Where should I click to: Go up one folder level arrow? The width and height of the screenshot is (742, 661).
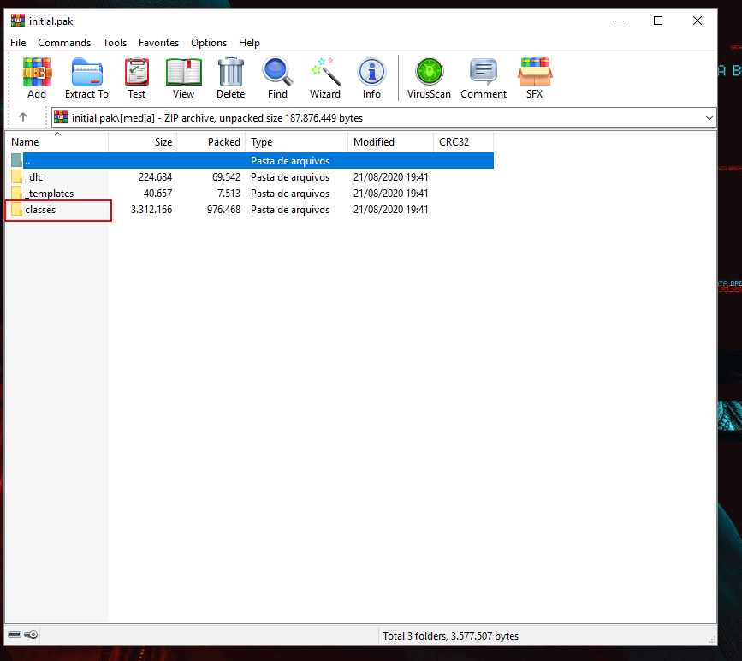(x=23, y=117)
